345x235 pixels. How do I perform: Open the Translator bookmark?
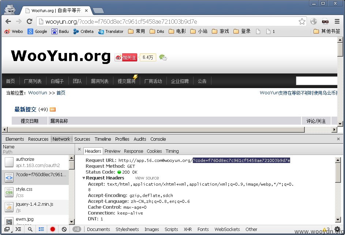click(x=111, y=31)
